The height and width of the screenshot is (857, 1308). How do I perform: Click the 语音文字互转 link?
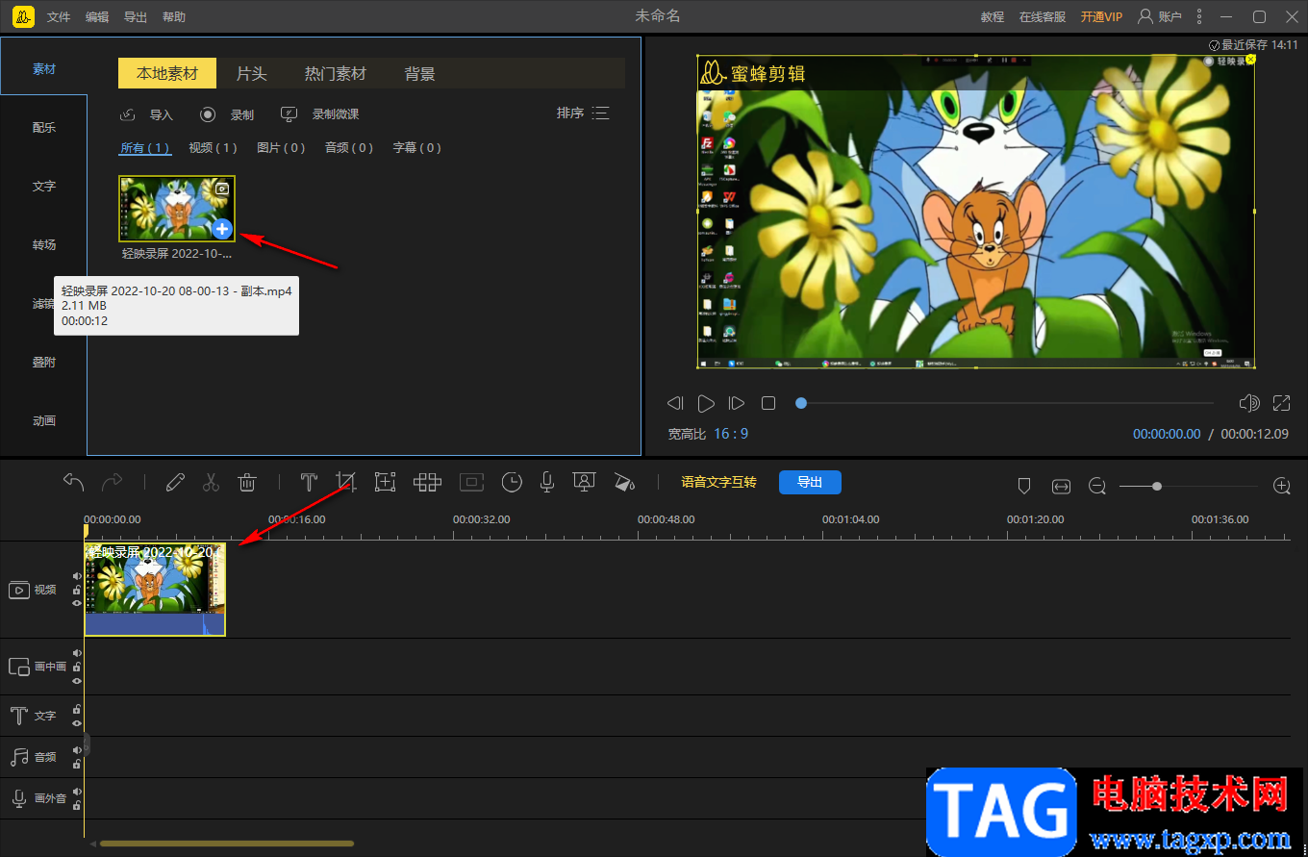(719, 482)
